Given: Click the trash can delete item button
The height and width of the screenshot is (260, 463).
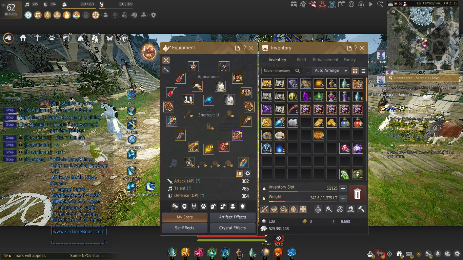Looking at the screenshot, I should point(357,194).
